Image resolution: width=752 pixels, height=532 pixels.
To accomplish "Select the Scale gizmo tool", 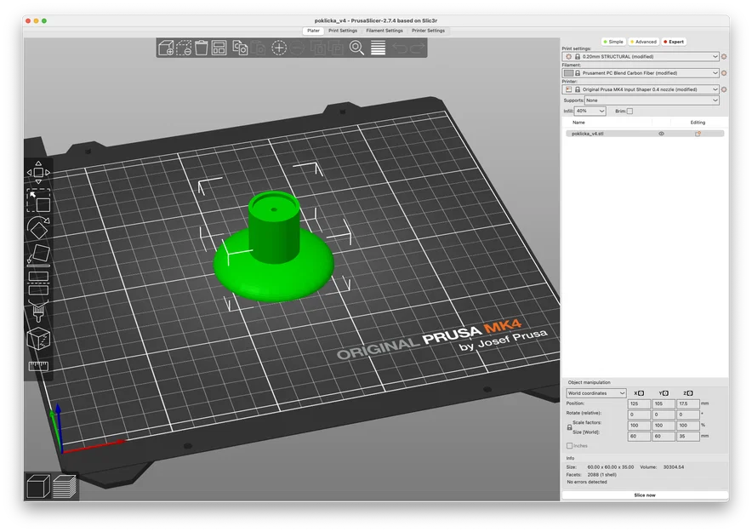I will (x=38, y=200).
